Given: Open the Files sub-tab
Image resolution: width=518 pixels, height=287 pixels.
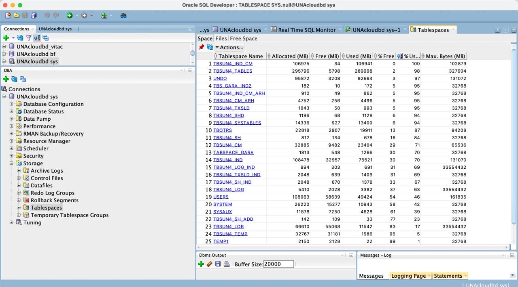Looking at the screenshot, I should [221, 39].
